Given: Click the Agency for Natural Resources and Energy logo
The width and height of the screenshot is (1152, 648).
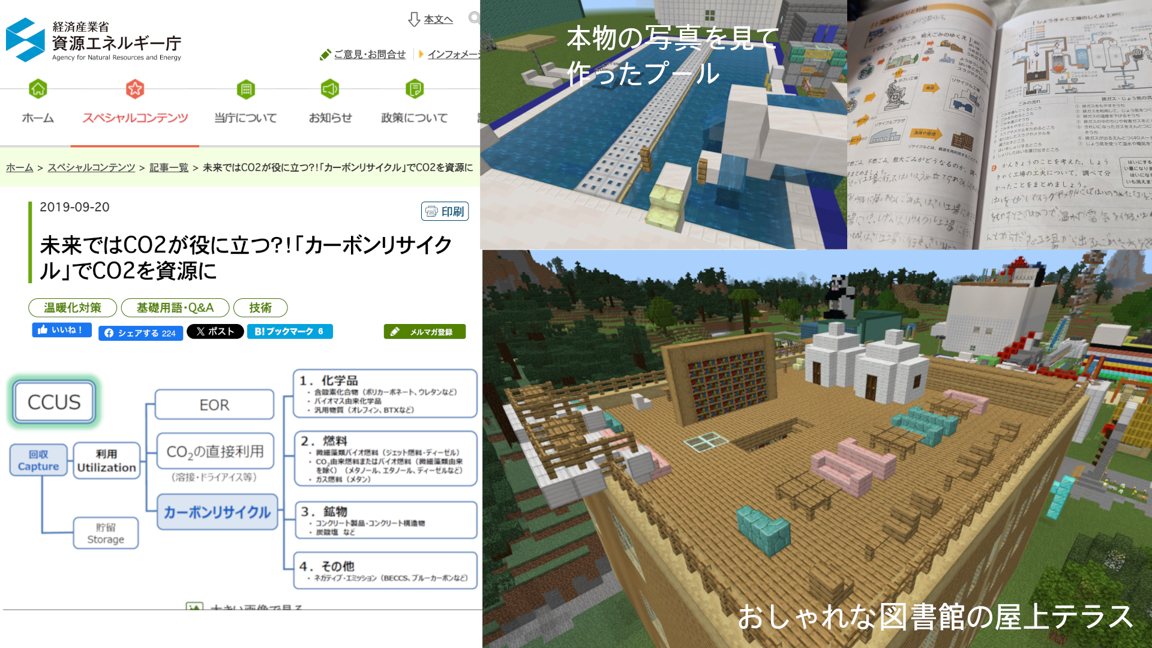Looking at the screenshot, I should pyautogui.click(x=94, y=40).
